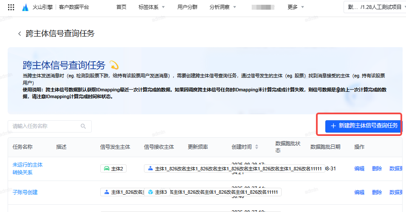
Task: Open the project selector 1.28人工测试项目
Action: 375,7
